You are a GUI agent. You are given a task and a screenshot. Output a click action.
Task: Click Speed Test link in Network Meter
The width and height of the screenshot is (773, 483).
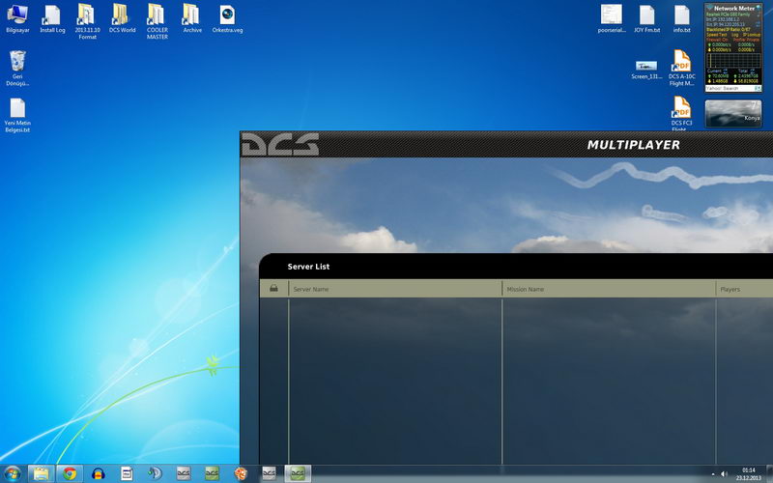[x=716, y=35]
